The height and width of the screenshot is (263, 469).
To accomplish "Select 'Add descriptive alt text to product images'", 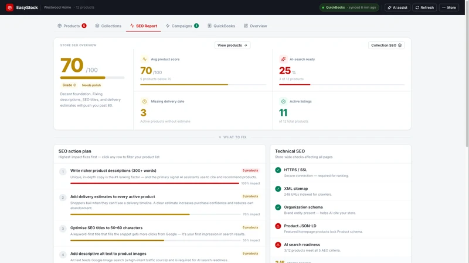I will pos(159,255).
